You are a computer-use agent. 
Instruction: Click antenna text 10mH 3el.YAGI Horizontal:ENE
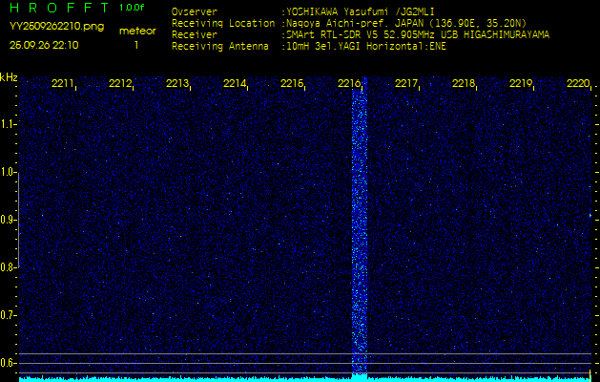point(366,47)
